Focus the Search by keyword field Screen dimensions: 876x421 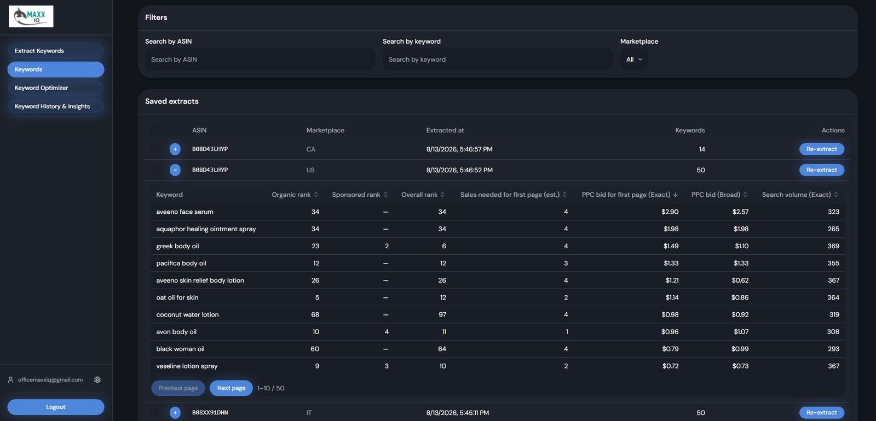tap(498, 60)
